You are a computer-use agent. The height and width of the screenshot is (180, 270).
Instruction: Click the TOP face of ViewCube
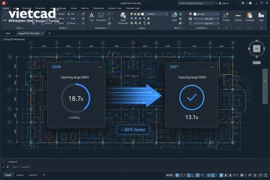tap(256, 49)
